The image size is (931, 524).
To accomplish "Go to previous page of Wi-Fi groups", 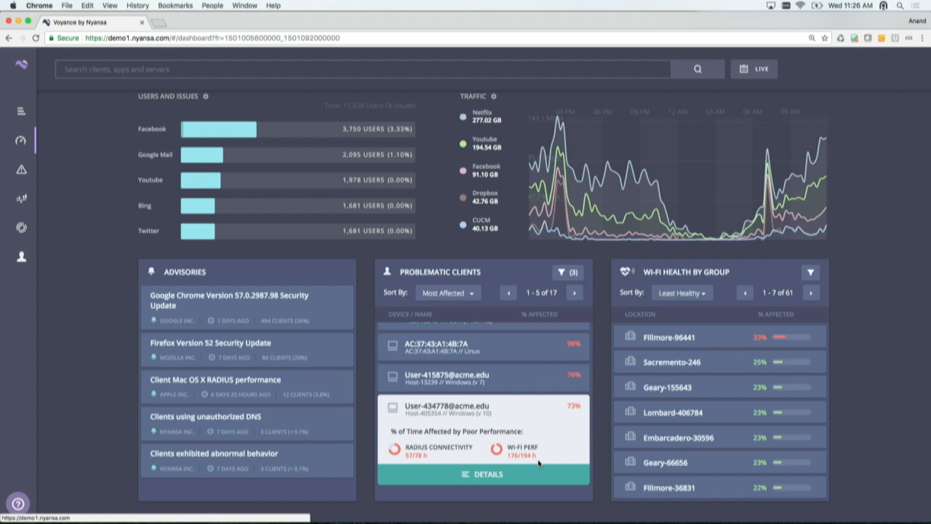I will coord(745,293).
